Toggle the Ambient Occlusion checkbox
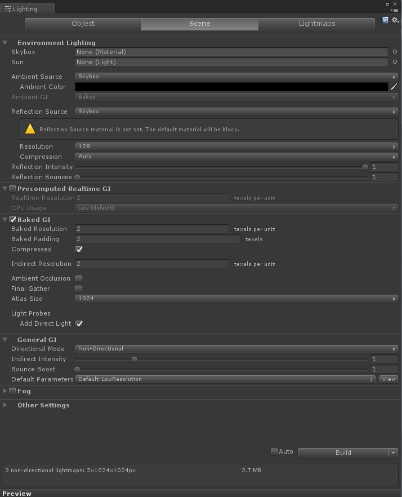 (79, 278)
